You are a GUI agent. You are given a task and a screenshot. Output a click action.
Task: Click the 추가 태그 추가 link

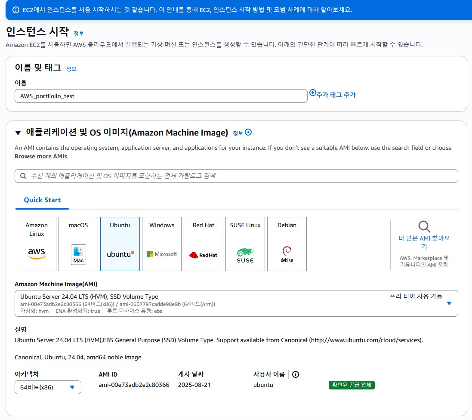tap(336, 95)
